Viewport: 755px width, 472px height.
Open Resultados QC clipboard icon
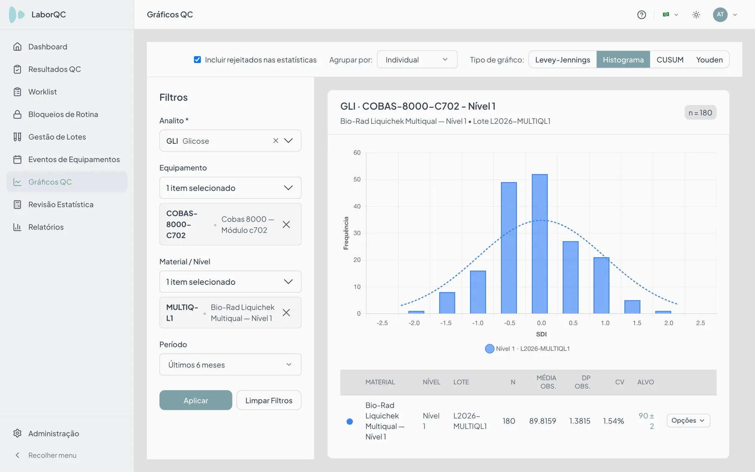[17, 69]
